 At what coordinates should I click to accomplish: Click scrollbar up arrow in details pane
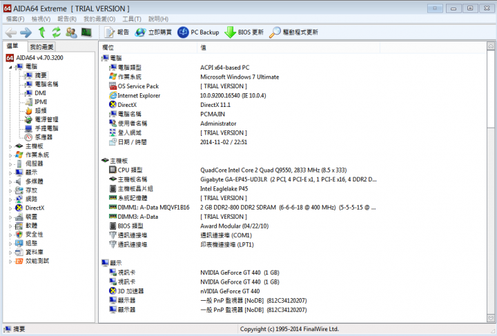pyautogui.click(x=491, y=46)
